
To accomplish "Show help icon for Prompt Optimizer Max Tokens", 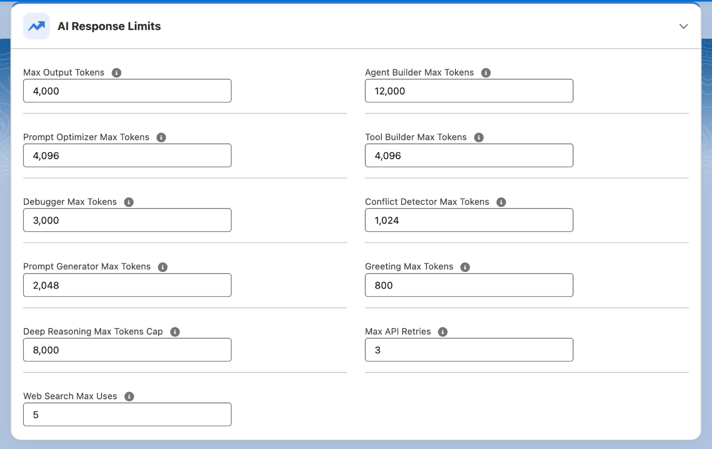I will [161, 138].
